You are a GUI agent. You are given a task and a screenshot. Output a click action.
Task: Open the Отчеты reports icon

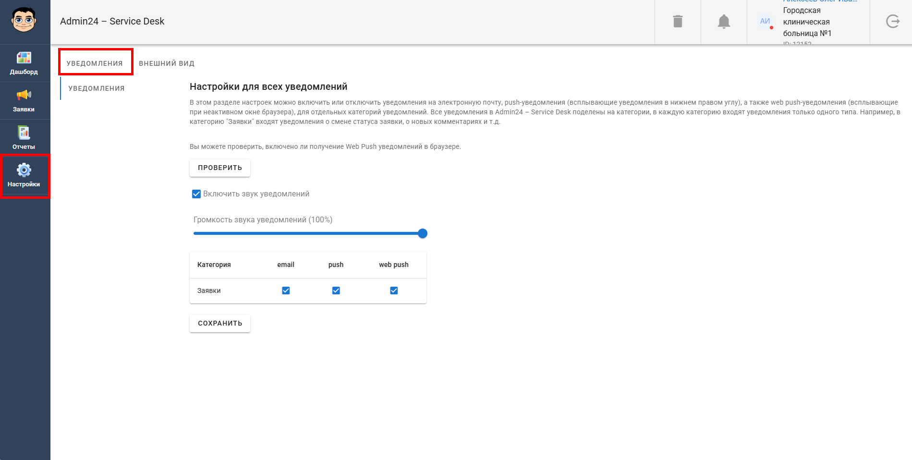24,133
